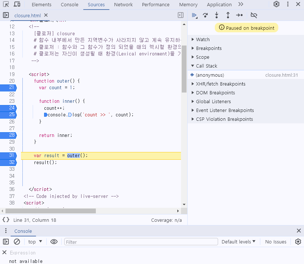Step into next function call
This screenshot has height=264, width=304.
point(217,15)
